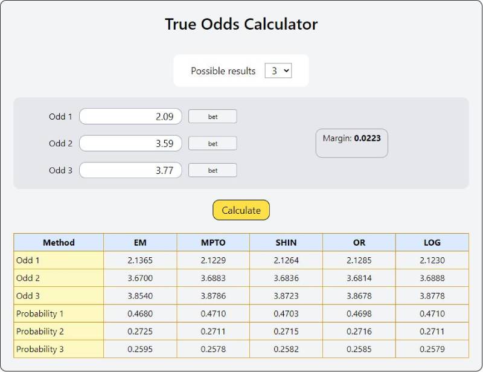Click the Margin value display box
The width and height of the screenshot is (483, 372).
click(352, 143)
